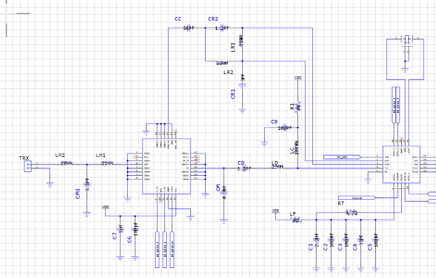The height and width of the screenshot is (278, 436).
Task: Select the C4 capacitor designator
Action: (x=355, y=247)
